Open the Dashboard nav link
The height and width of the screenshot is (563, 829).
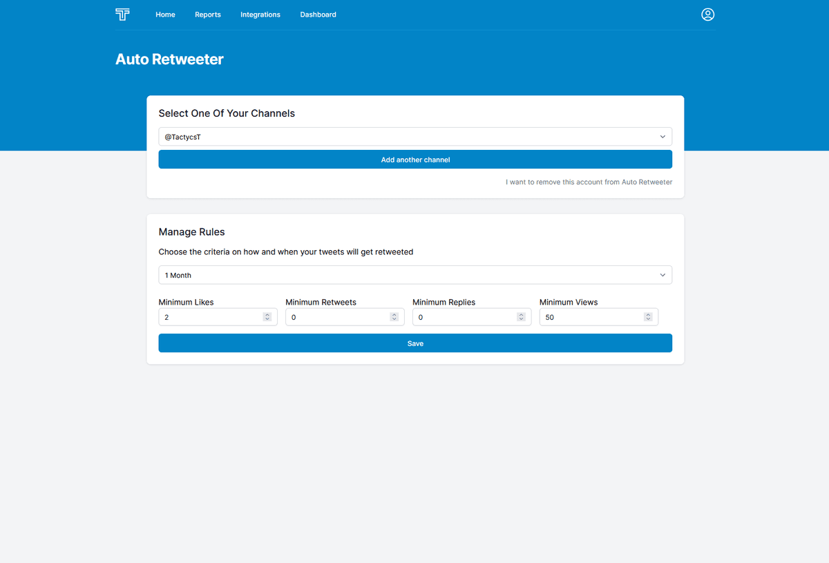[318, 15]
